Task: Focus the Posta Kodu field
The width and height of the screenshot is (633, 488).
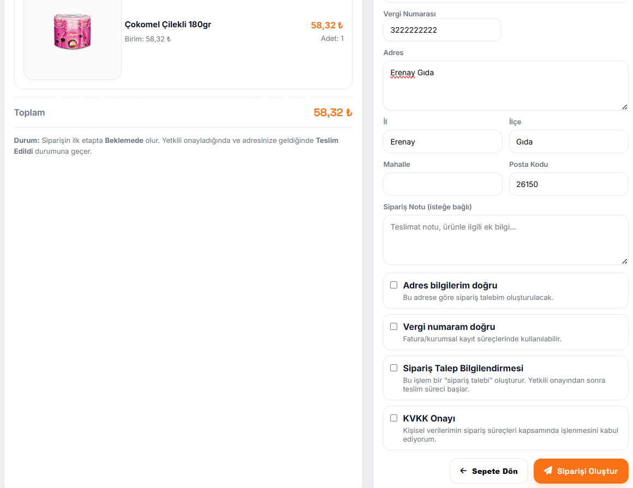Action: (568, 184)
